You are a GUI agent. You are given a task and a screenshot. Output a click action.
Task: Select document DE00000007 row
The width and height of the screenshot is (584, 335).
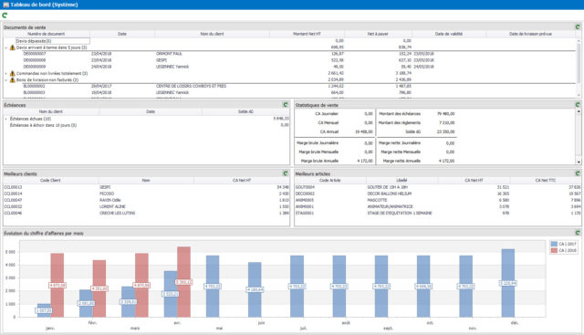coord(290,54)
